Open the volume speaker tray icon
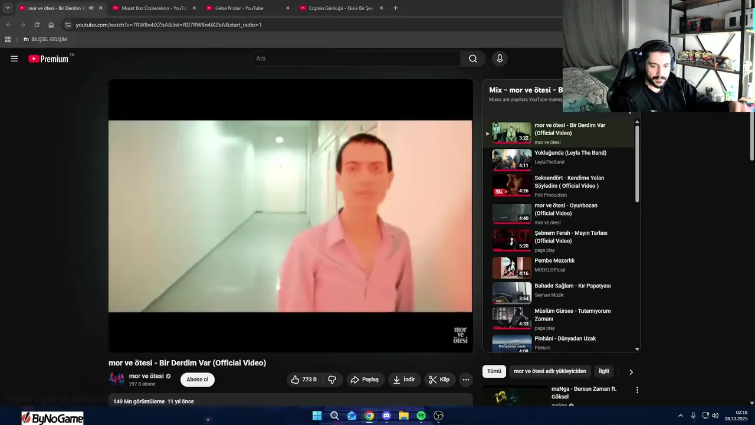The image size is (755, 425). coord(715,416)
